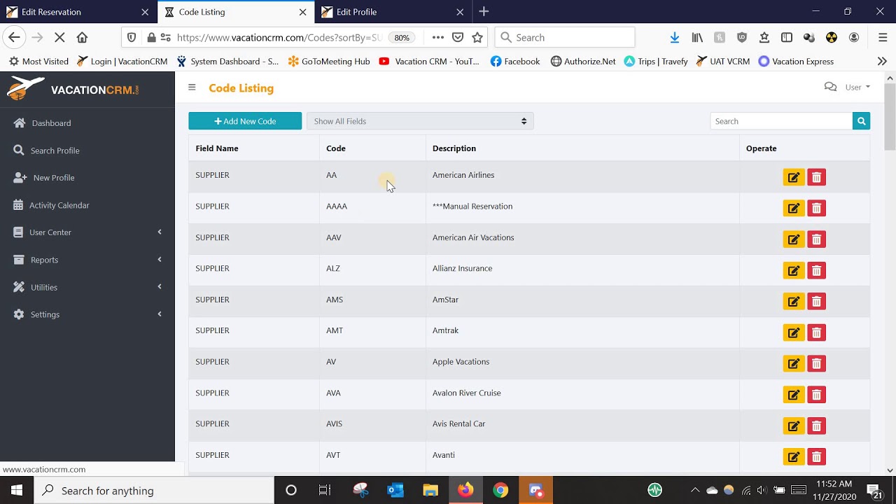
Task: Delete the Amtrak code entry
Action: (x=816, y=332)
